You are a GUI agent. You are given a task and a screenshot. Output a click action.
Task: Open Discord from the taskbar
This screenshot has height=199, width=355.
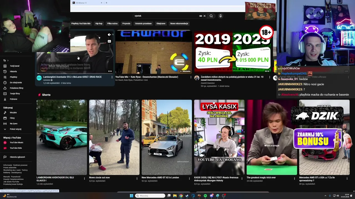pos(211,196)
